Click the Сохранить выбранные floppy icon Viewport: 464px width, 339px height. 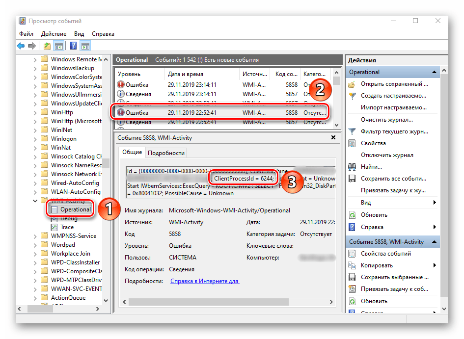coord(352,277)
